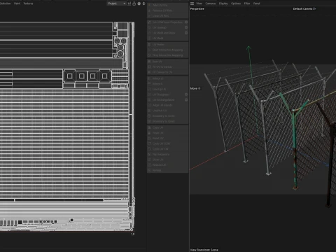The image size is (336, 252).
Task: Open the viewport Panel menu
Action: pos(257,3)
